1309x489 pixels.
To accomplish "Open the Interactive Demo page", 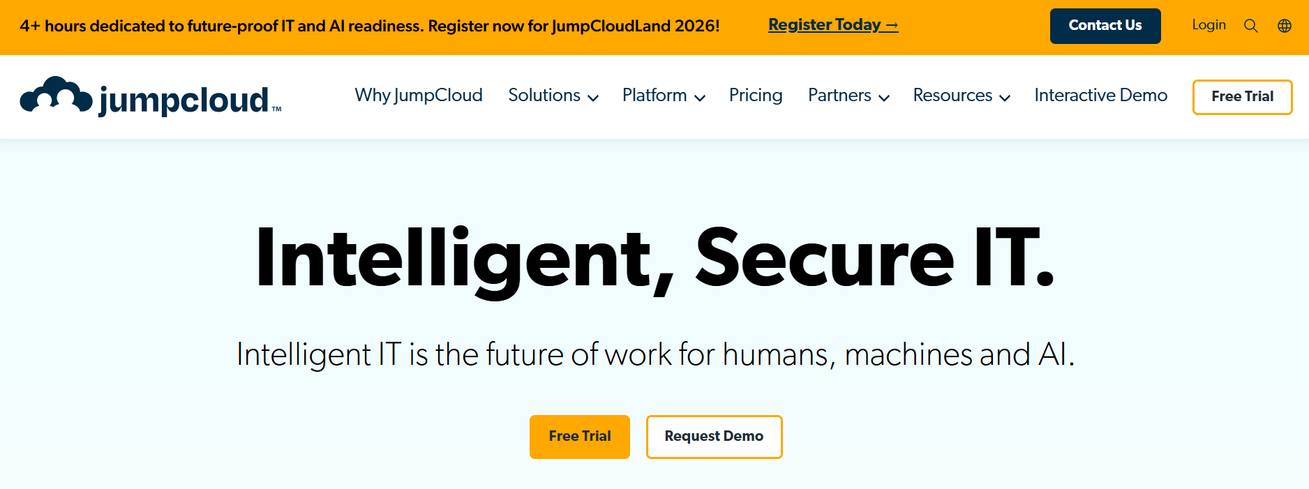I will pyautogui.click(x=1100, y=96).
